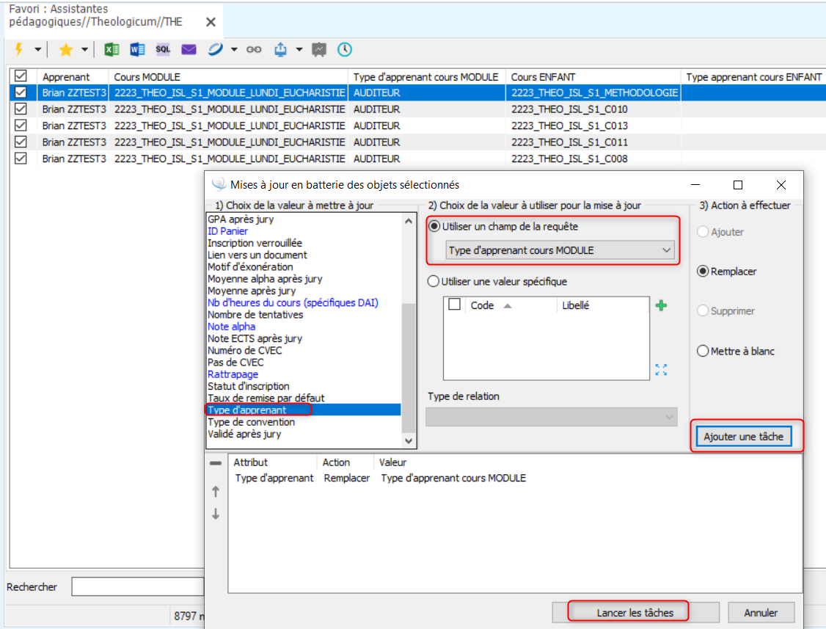
Task: Click the yellow star favorites icon
Action: pyautogui.click(x=65, y=50)
